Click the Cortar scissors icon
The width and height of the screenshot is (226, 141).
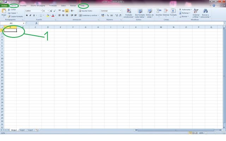(x=9, y=10)
